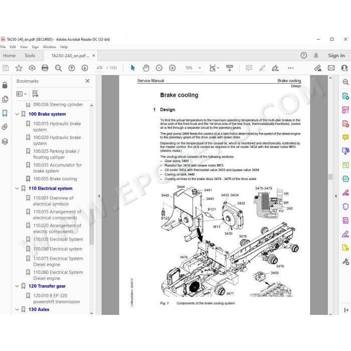This screenshot has height=351, width=351.
Task: Open the File menu
Action: coord(3,47)
